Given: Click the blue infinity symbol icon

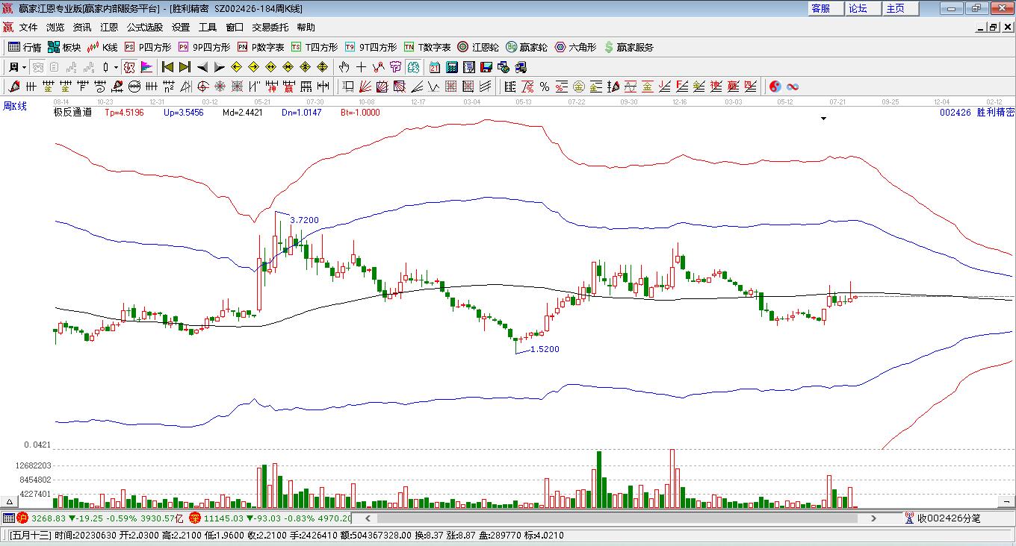Looking at the screenshot, I should pyautogui.click(x=793, y=87).
